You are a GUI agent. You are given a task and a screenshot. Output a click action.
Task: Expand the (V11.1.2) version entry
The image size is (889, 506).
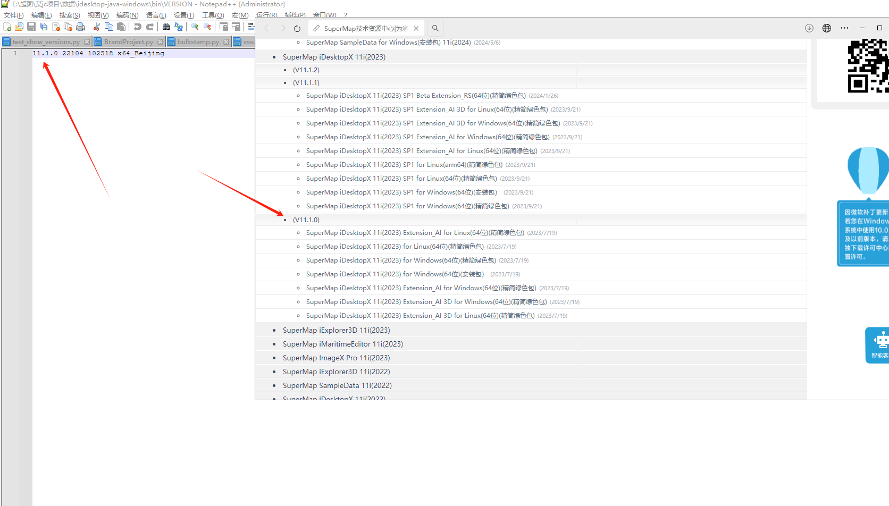click(x=306, y=70)
